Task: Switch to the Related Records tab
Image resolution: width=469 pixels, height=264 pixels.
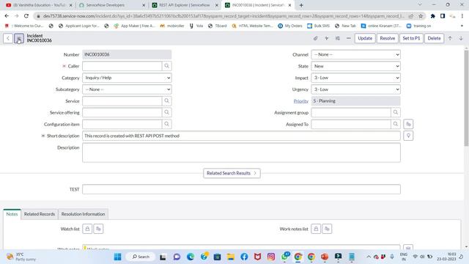Action: point(40,214)
